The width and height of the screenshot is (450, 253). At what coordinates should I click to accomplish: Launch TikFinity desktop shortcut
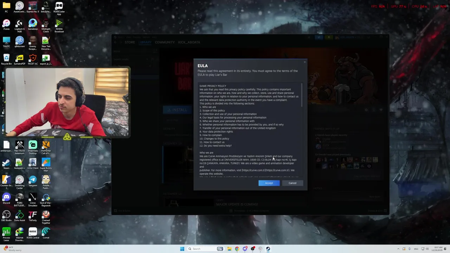[33, 216]
